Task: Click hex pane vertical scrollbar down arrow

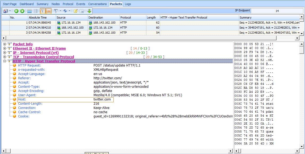Action: click(x=302, y=146)
